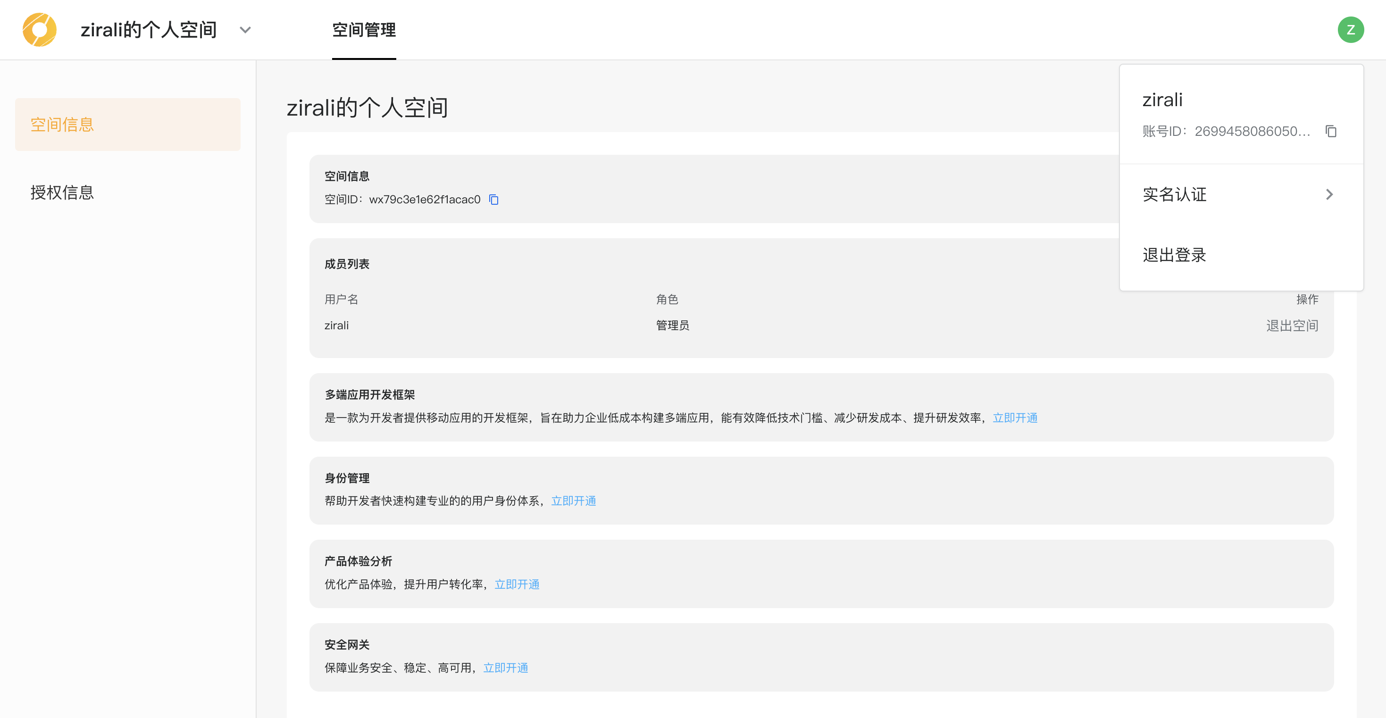Screen dimensions: 1386x718
Task: Open the 实名认证 arrow chevron
Action: 1329,194
